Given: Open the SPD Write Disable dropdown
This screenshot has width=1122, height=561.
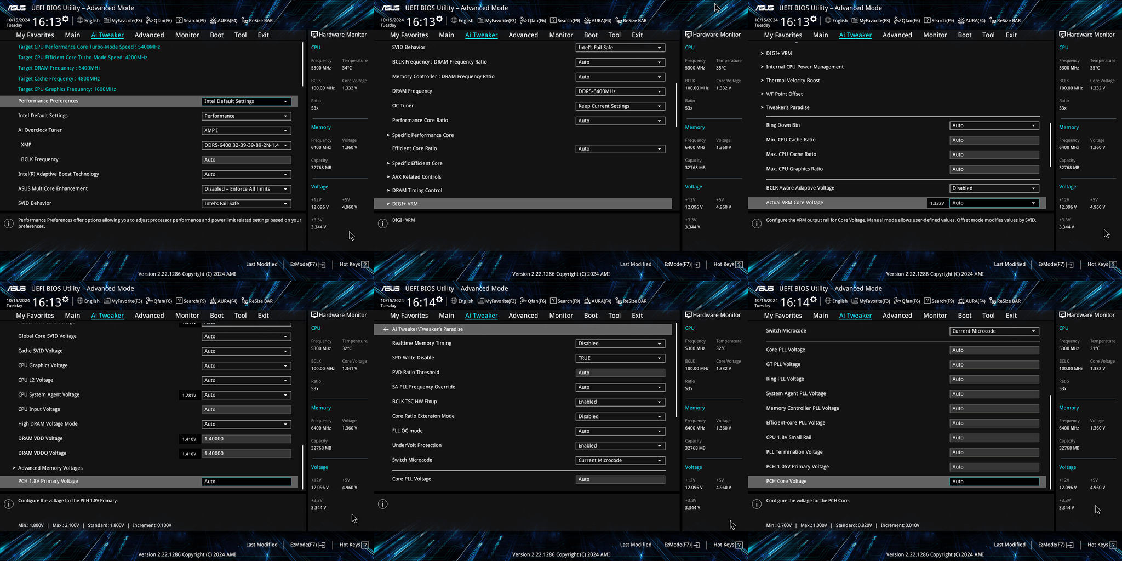Looking at the screenshot, I should coord(620,358).
